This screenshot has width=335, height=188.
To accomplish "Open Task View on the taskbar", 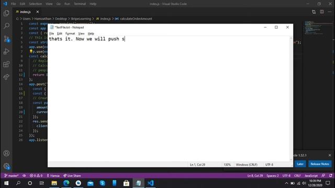I will 42,183.
